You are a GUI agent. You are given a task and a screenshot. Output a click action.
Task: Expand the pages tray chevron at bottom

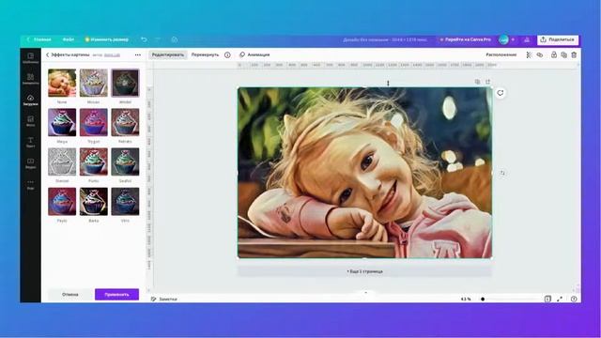(x=365, y=293)
